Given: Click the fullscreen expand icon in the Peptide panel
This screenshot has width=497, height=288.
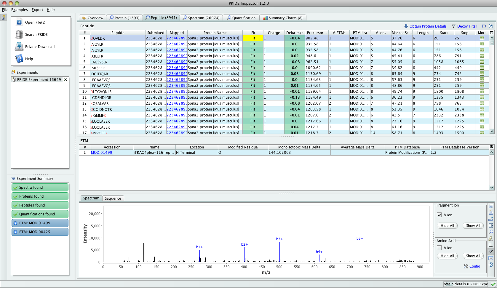Looking at the screenshot, I should [484, 26].
